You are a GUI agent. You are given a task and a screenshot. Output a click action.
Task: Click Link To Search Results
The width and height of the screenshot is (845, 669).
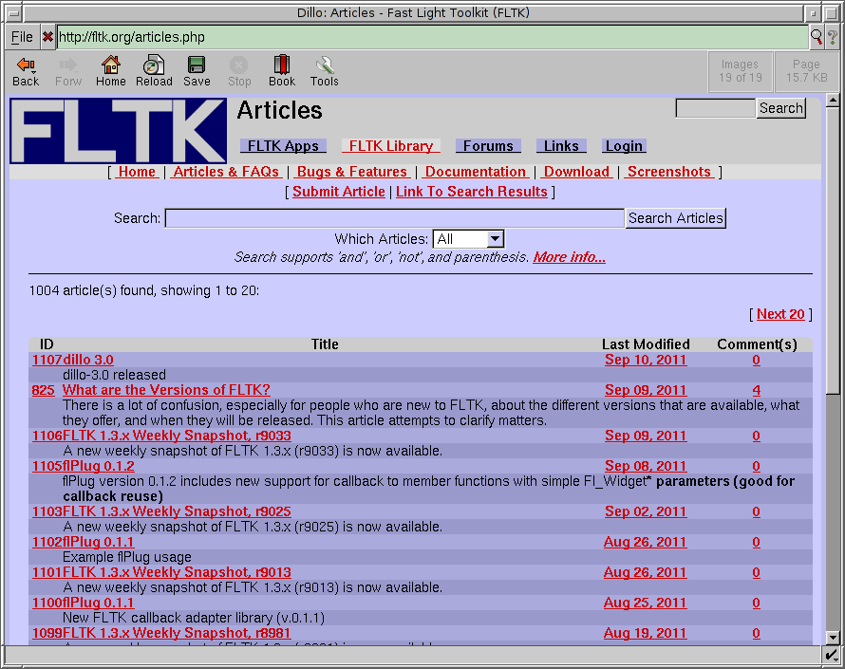pos(472,192)
